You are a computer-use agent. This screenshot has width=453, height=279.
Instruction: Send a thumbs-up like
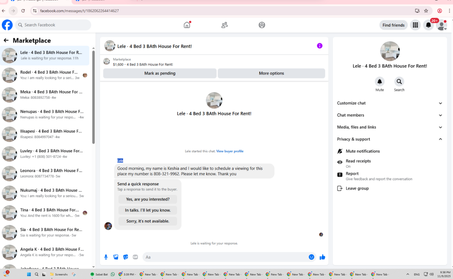coord(322,257)
